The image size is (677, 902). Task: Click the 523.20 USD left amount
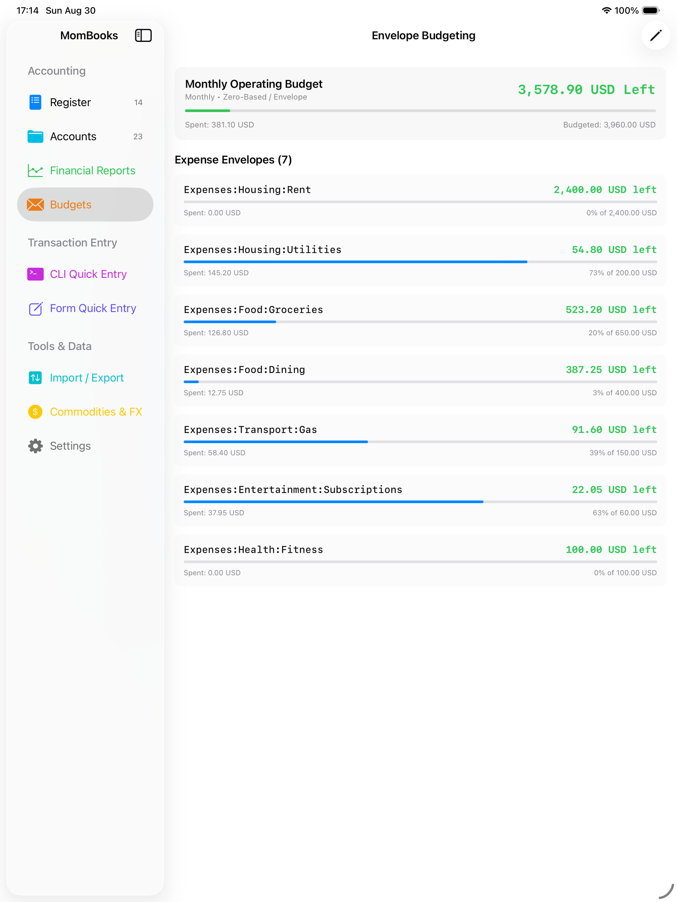coord(611,310)
